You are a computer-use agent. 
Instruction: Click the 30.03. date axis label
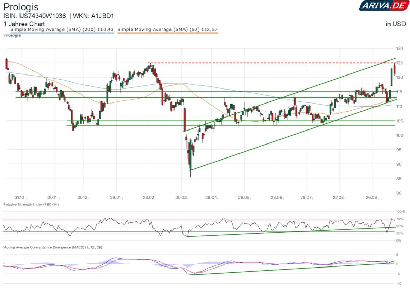[x=181, y=197]
